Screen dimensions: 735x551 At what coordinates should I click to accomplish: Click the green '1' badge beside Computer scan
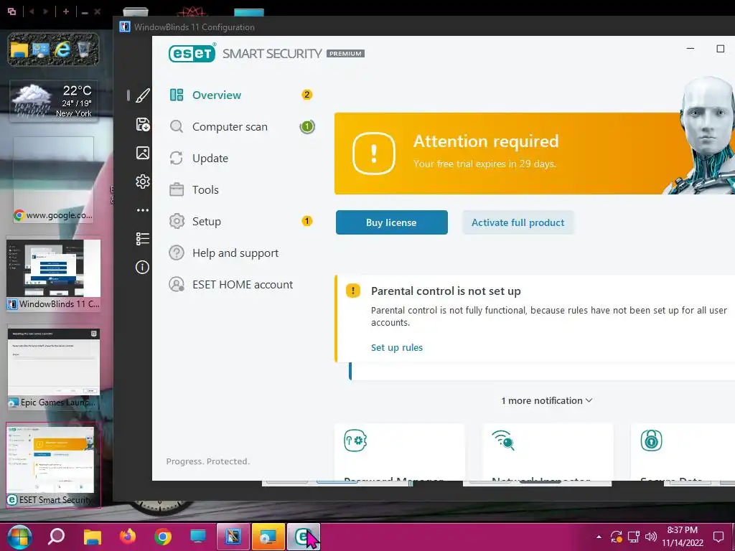[x=307, y=126]
